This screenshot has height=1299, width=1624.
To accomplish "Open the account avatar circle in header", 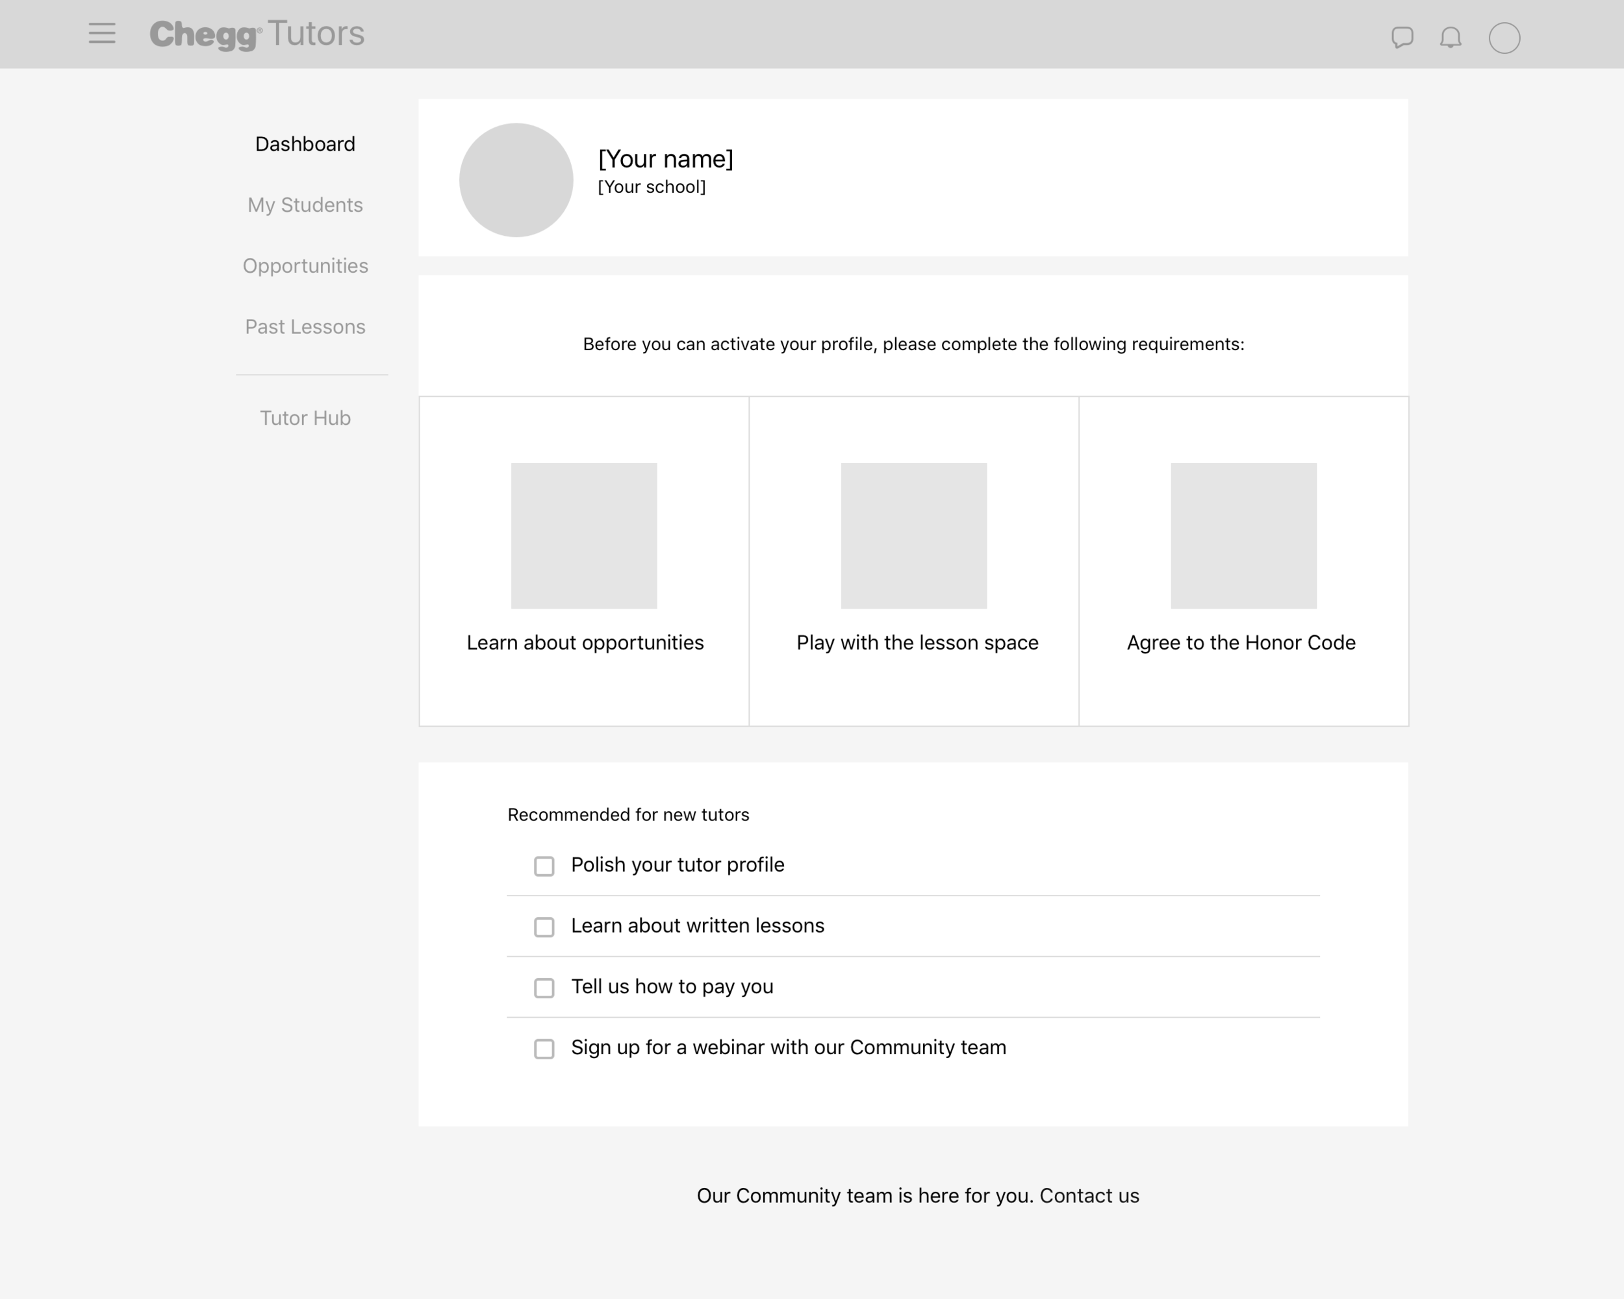I will coord(1504,38).
